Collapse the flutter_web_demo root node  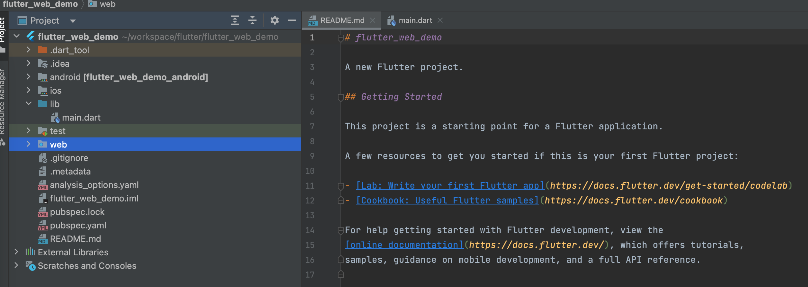17,36
